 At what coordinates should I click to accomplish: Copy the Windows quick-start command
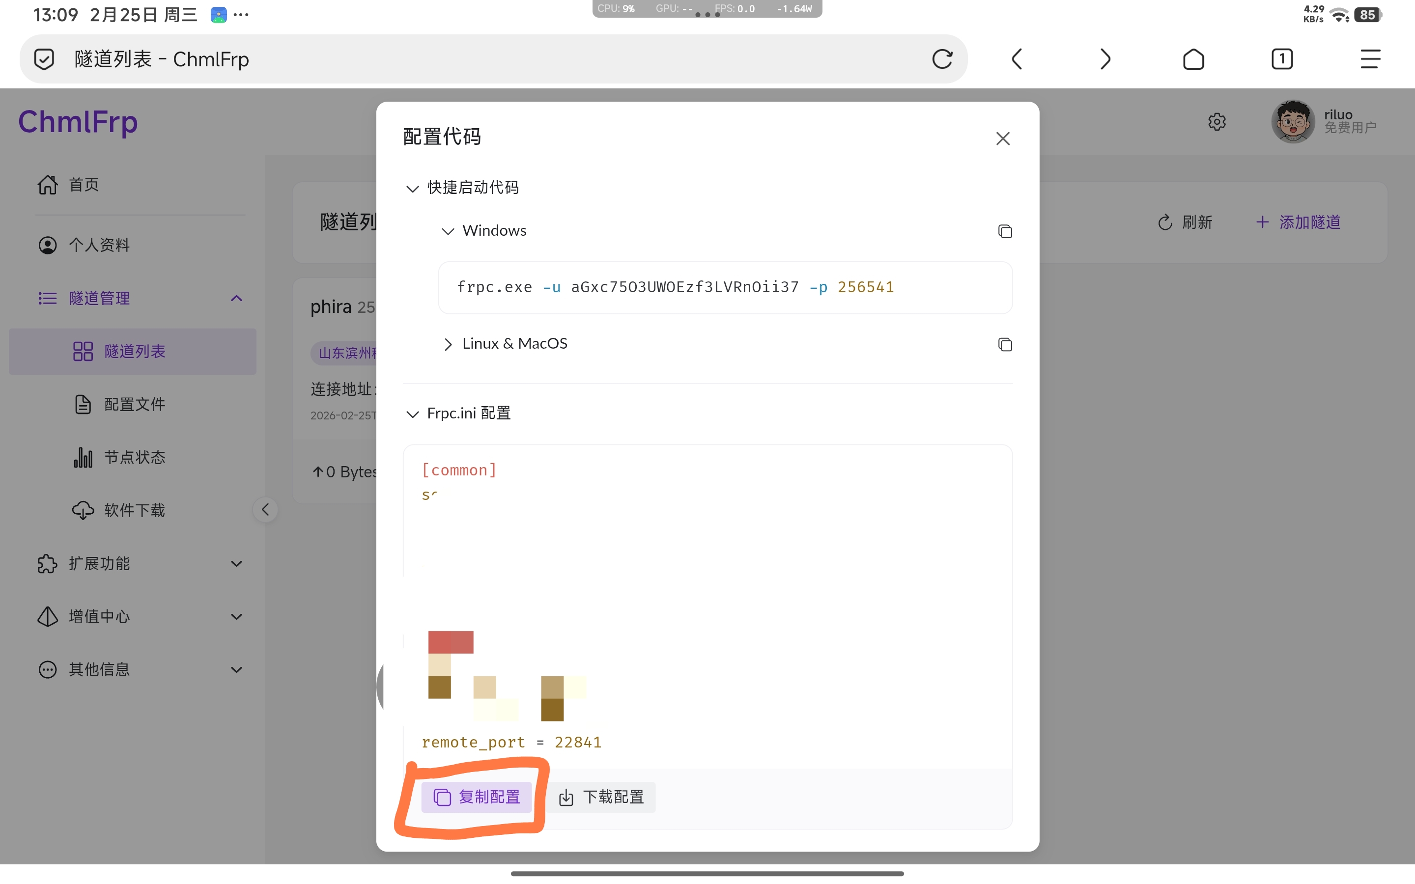[1005, 231]
